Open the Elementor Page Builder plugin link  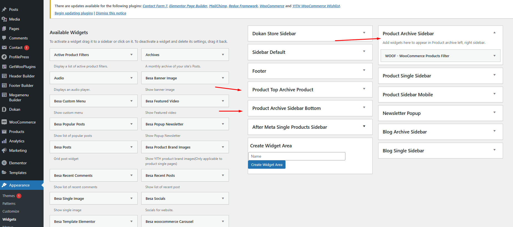(x=188, y=6)
